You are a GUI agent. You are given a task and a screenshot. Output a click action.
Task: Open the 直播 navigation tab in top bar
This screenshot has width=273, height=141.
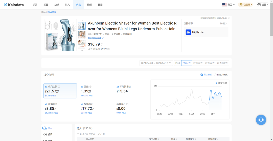[100, 5]
